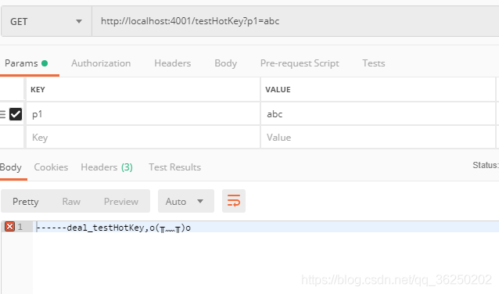Click the request URL input field

coord(296,21)
